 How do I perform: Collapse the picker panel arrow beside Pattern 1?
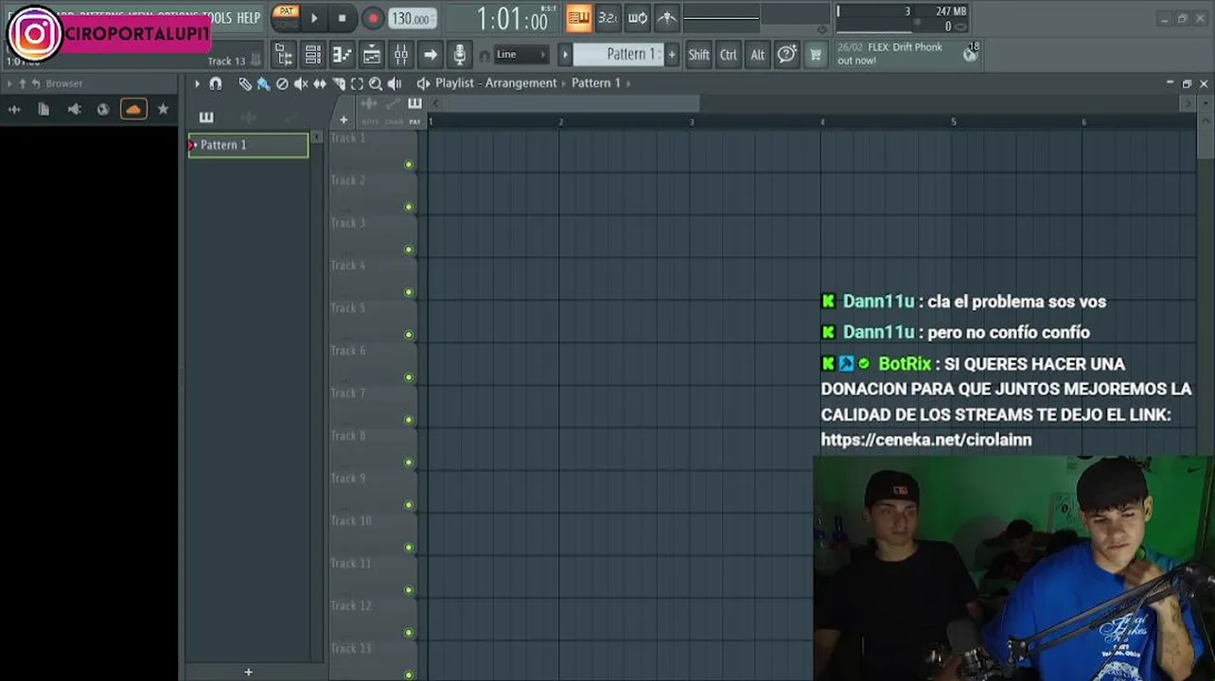click(x=317, y=138)
